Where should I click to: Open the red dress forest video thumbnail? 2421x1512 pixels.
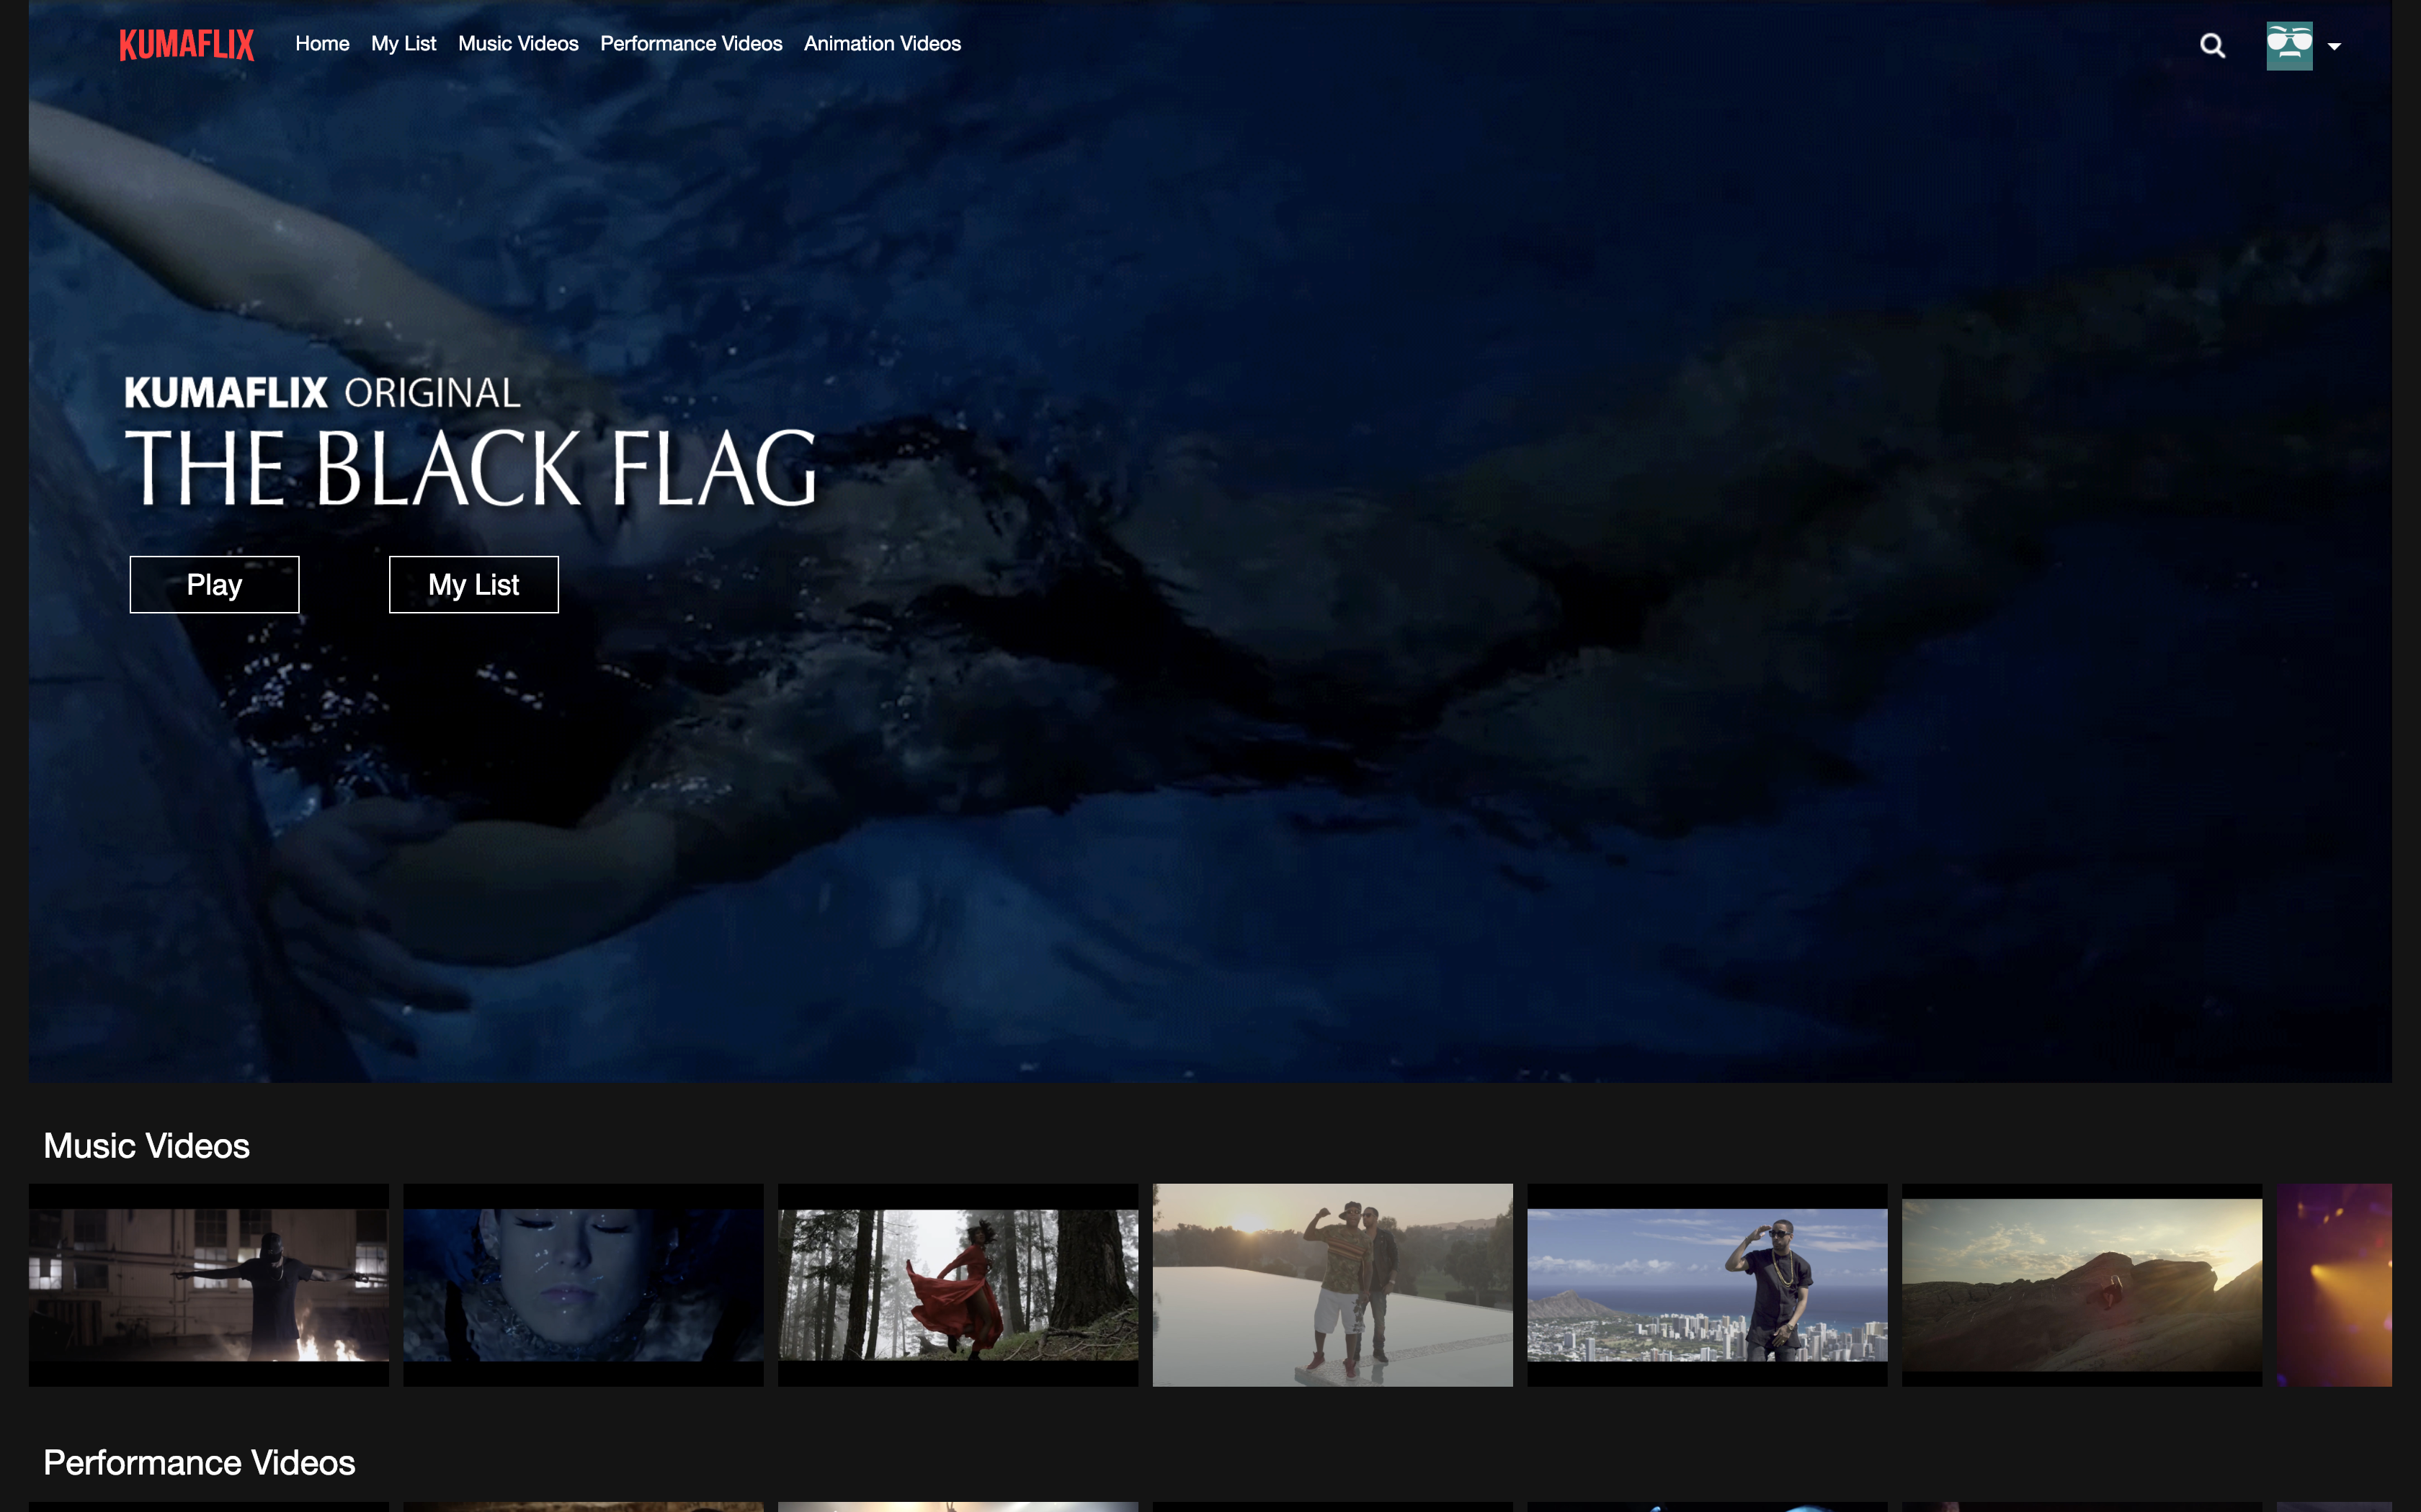click(x=958, y=1285)
